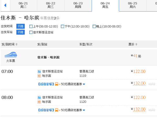Click bus icon in 08:00 package row
Image resolution: width=157 pixels, height=119 pixels.
click(57, 110)
